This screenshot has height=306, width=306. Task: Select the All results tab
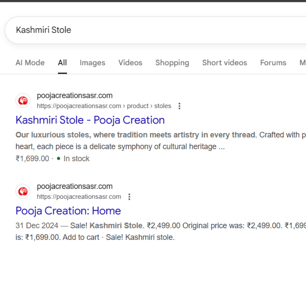pos(62,63)
